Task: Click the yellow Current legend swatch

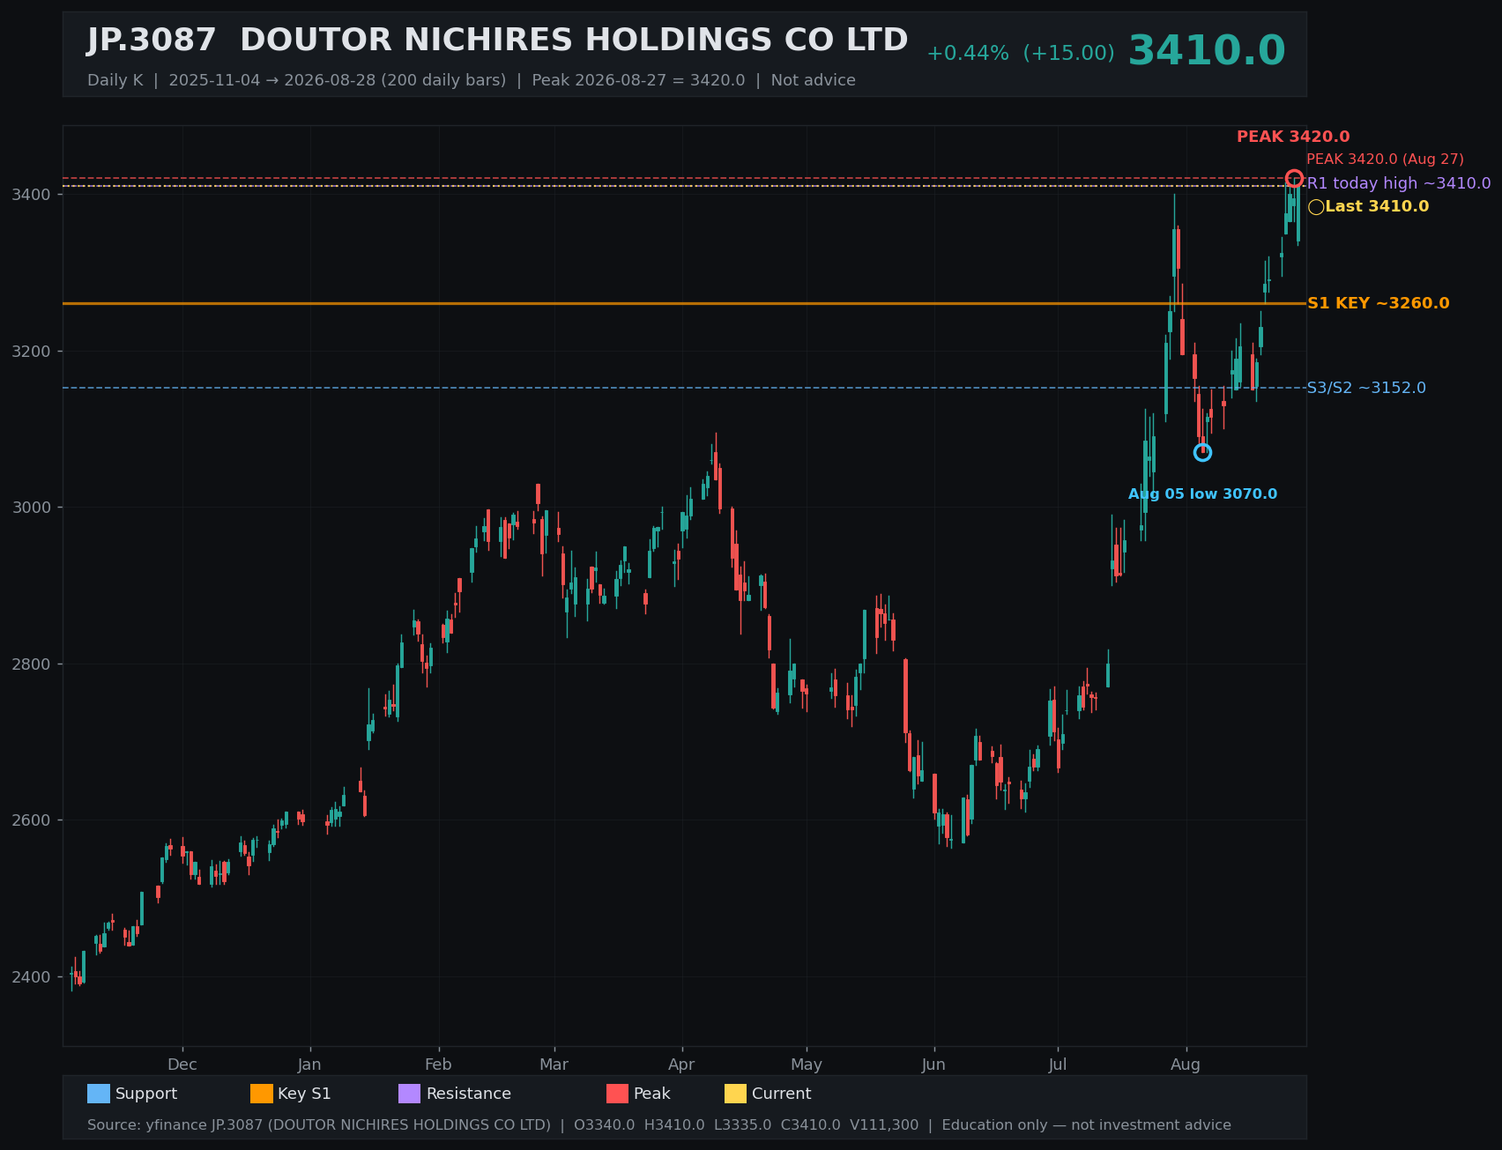Action: pos(736,1094)
